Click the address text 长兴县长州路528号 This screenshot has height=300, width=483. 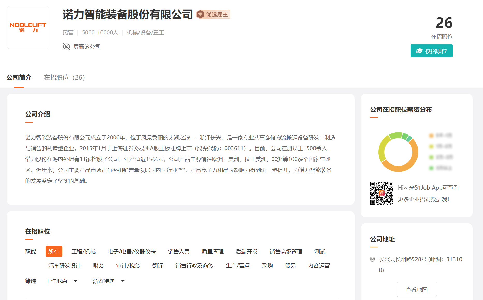[x=403, y=259]
